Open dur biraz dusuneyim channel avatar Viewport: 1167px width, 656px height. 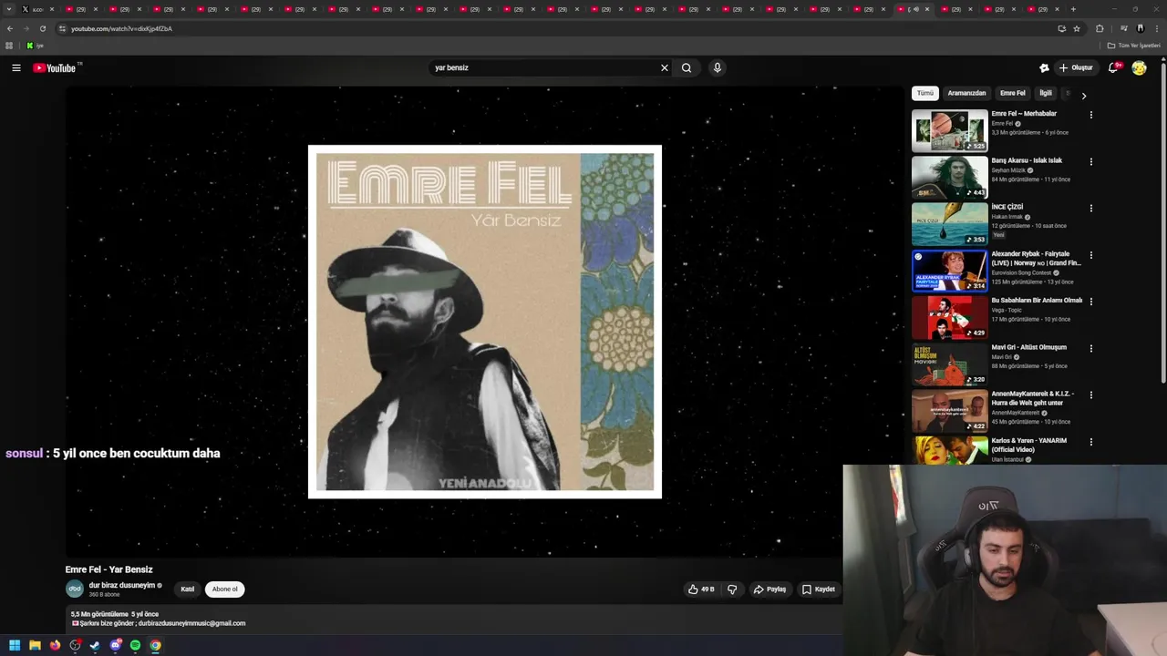click(75, 589)
